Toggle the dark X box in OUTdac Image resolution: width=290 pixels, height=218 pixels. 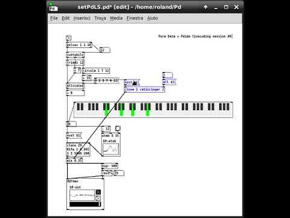[98, 192]
